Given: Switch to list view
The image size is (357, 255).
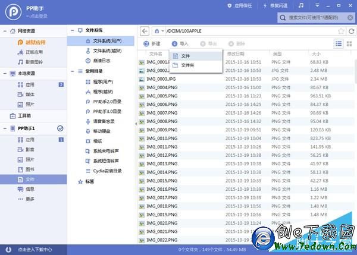Looking at the screenshot, I should (339, 43).
